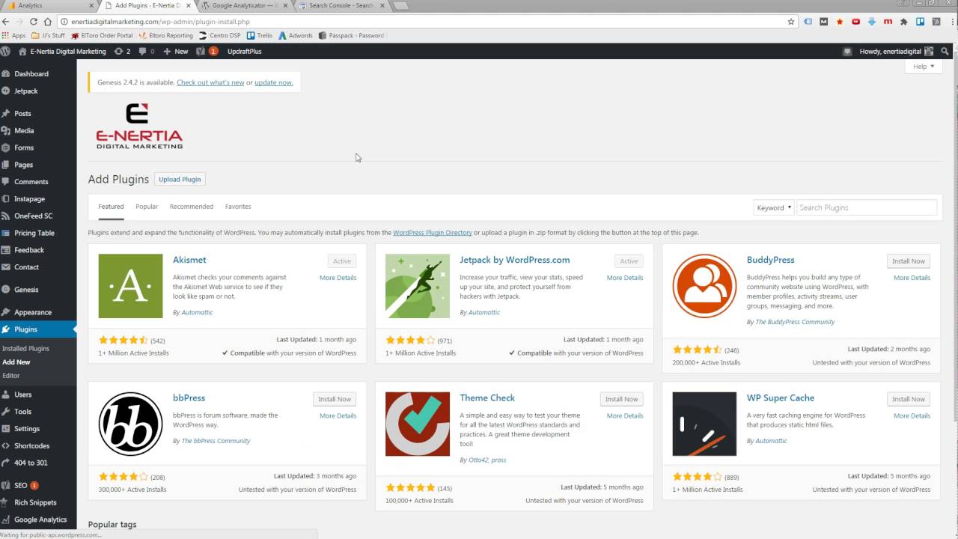This screenshot has height=539, width=958.
Task: Click the Upload Plugin button
Action: pyautogui.click(x=180, y=180)
